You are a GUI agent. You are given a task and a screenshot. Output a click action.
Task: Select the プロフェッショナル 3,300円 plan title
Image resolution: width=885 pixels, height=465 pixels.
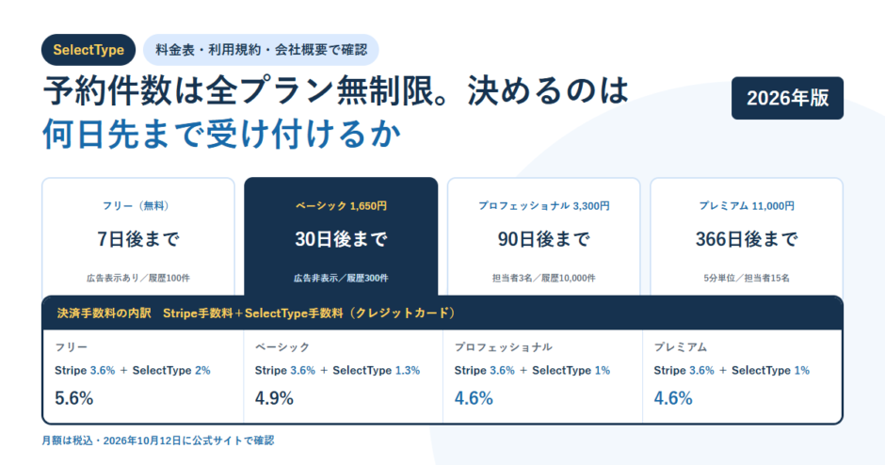(x=544, y=206)
